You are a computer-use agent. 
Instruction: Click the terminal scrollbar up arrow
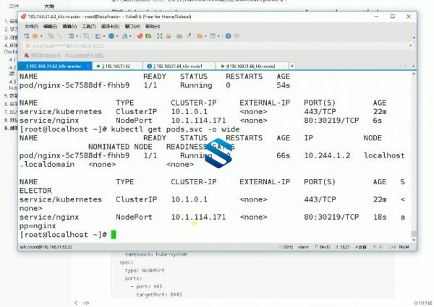[414, 74]
